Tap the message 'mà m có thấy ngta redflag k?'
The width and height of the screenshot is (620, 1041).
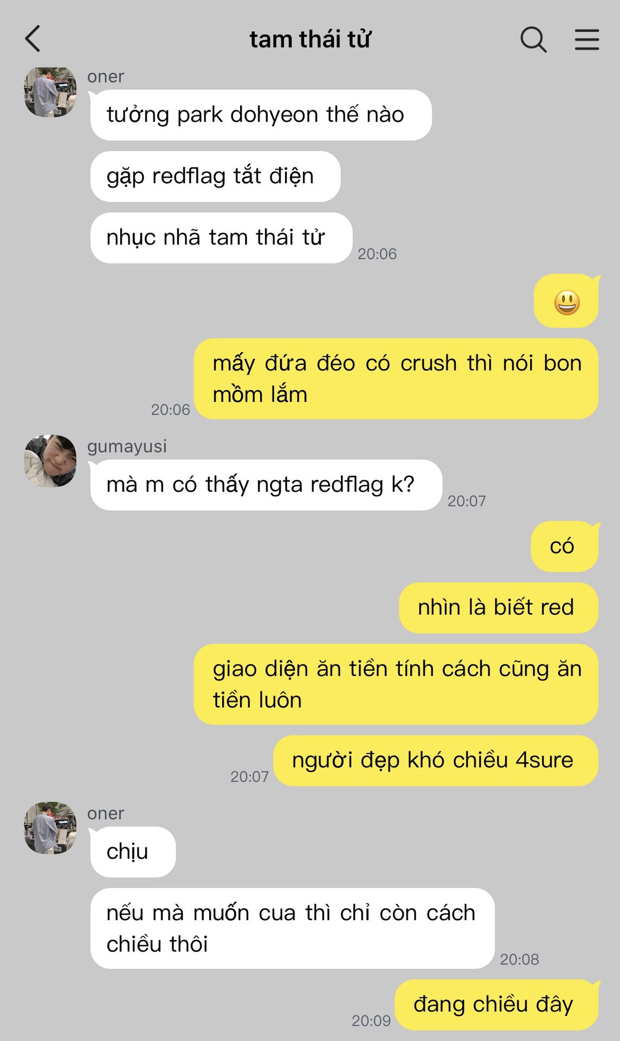tap(266, 485)
